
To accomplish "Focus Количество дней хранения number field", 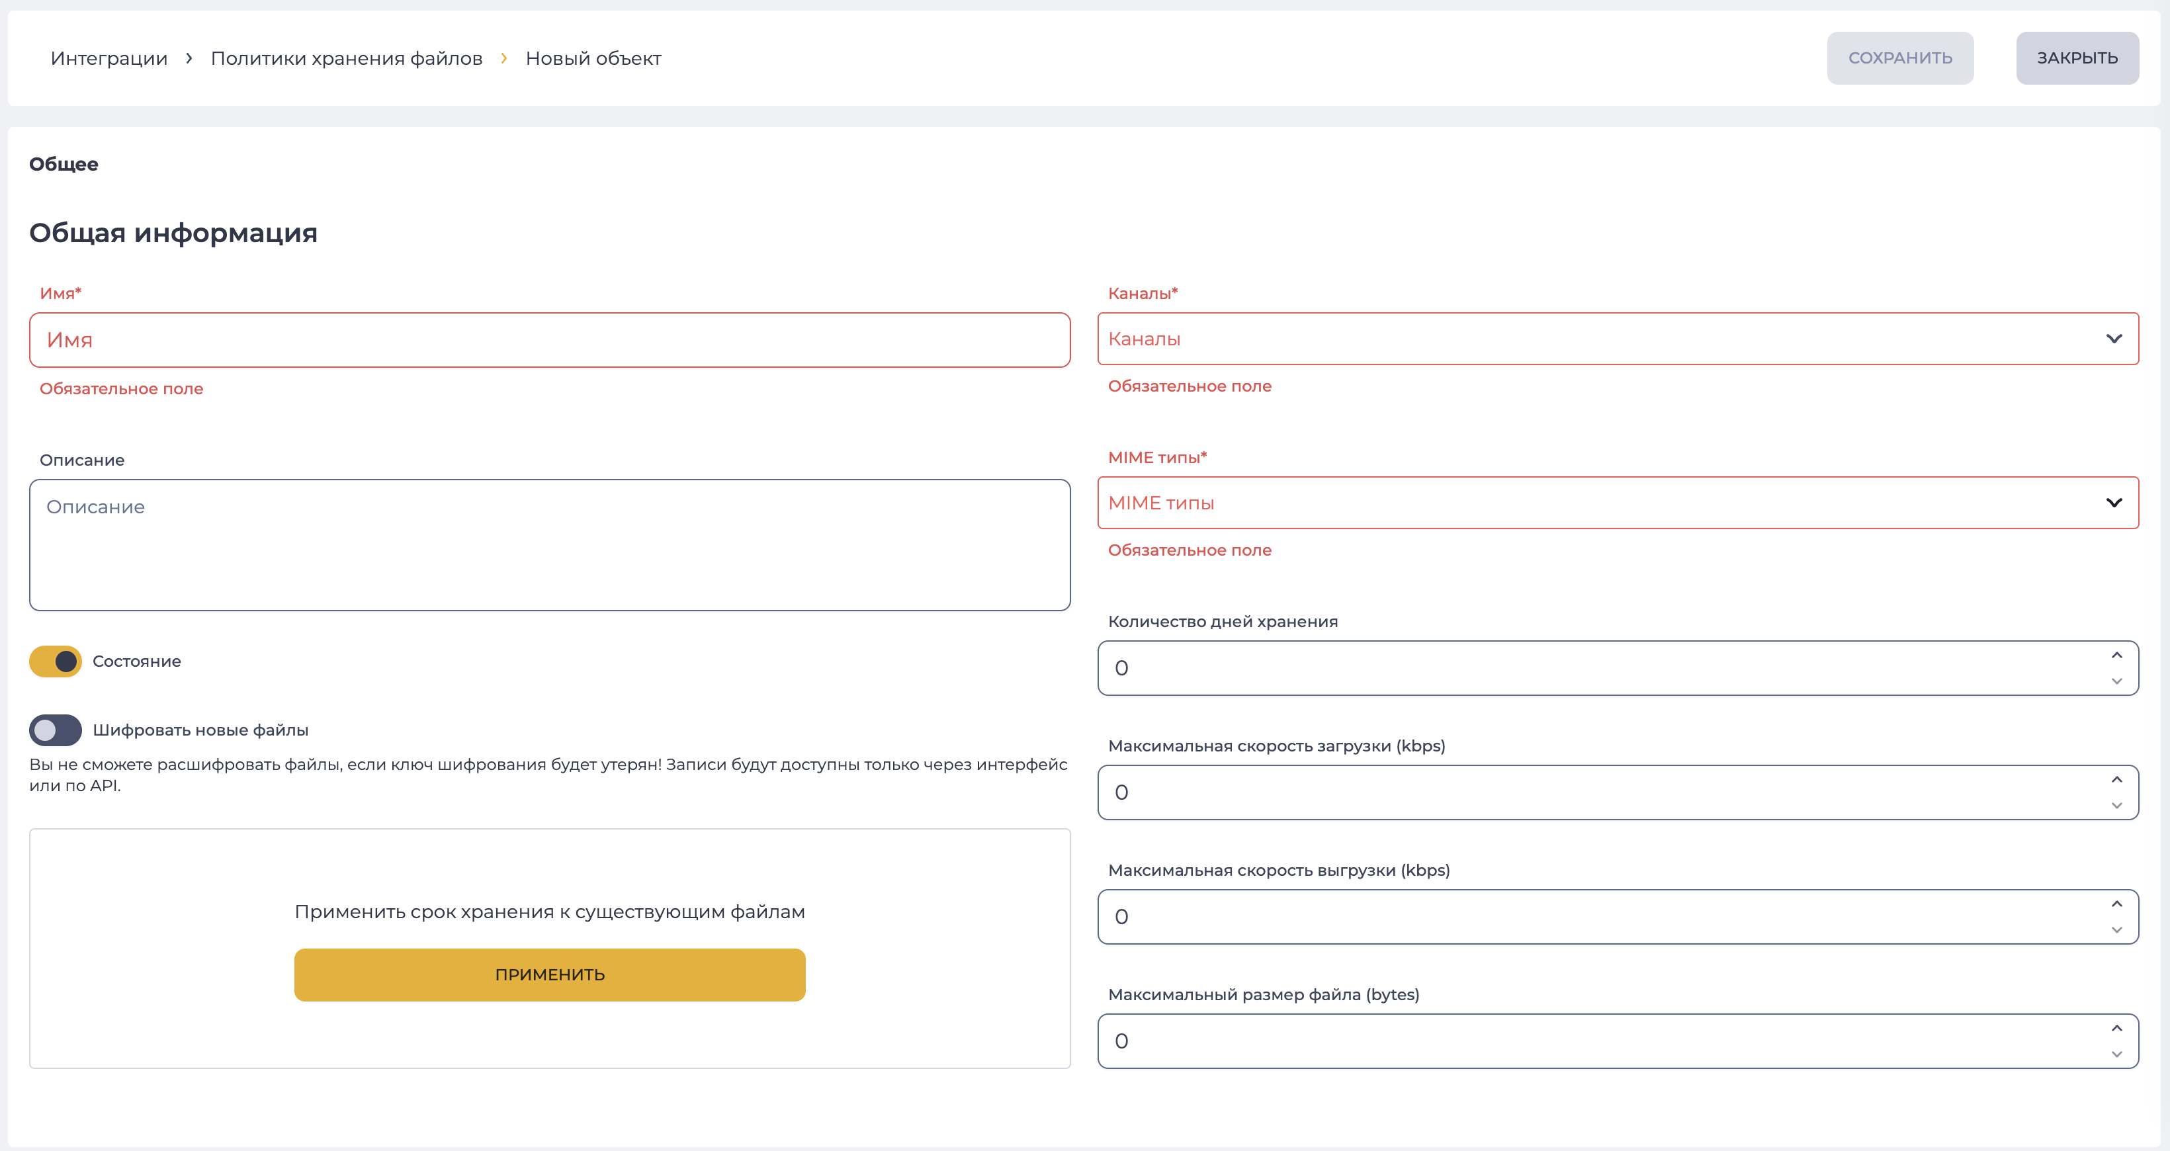I will [1618, 667].
